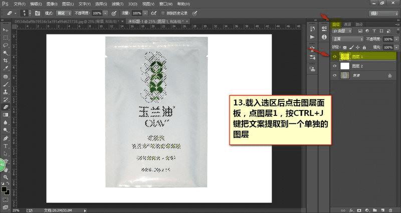
Task: Toggle lock image pixels brush icon
Action: [x=351, y=47]
